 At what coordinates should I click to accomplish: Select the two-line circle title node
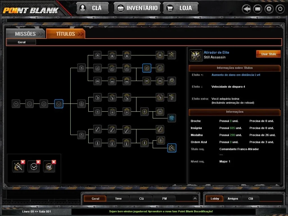pyautogui.click(x=29, y=104)
